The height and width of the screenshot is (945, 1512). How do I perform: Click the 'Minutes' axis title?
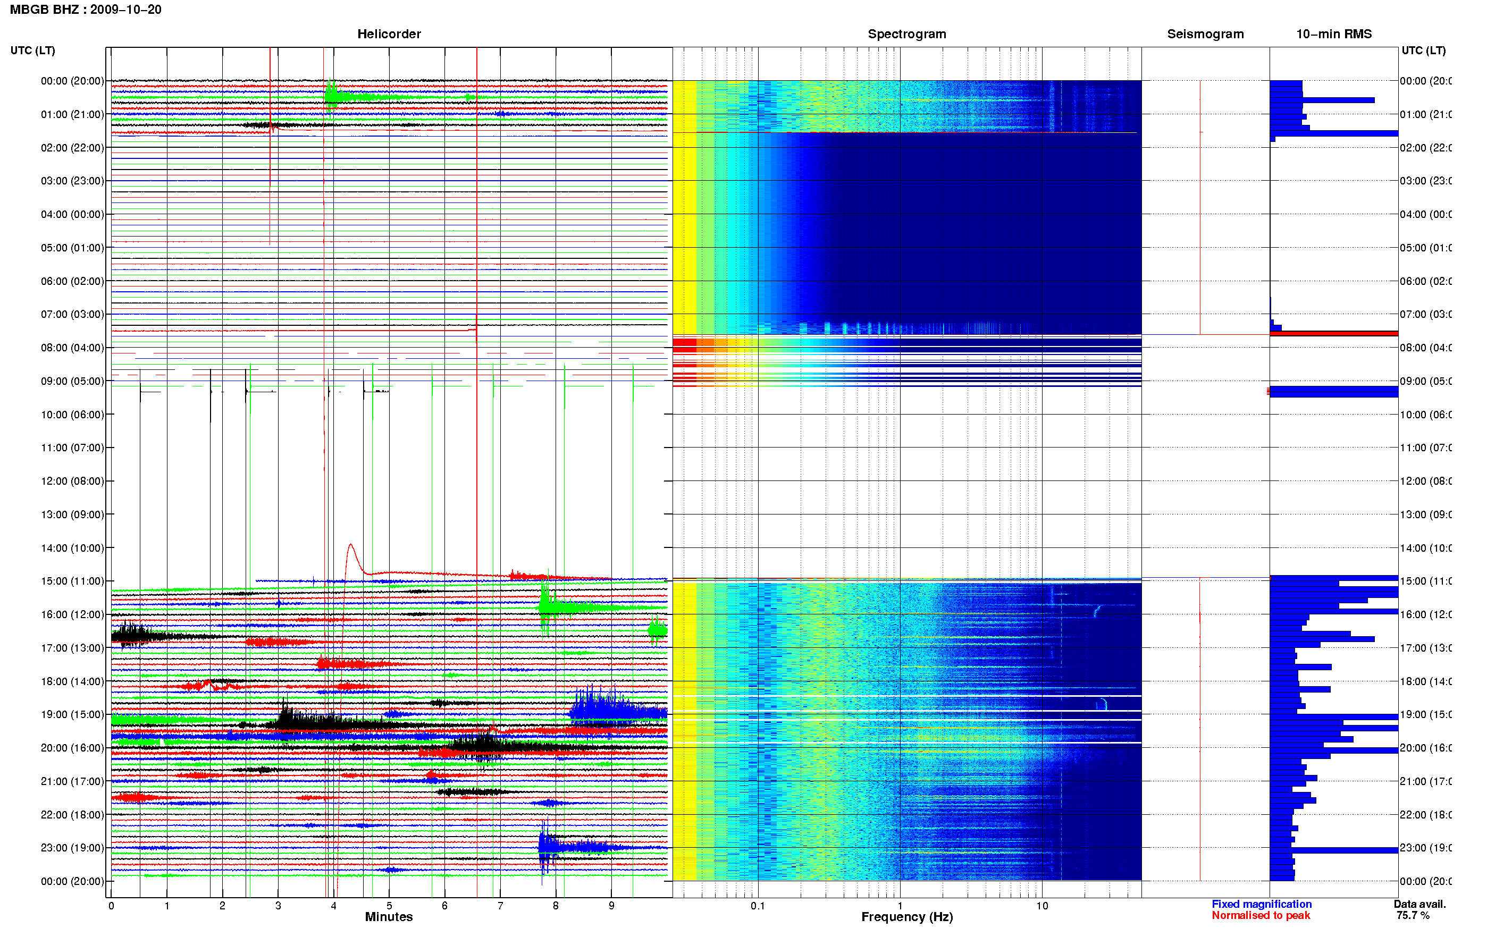pyautogui.click(x=389, y=917)
